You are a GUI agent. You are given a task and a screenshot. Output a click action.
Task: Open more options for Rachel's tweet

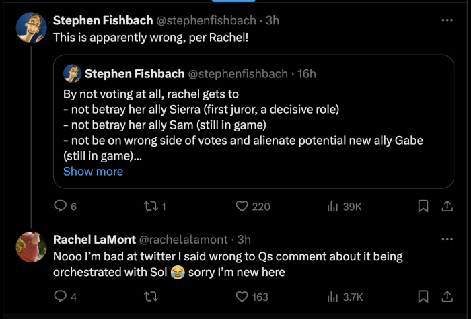[447, 240]
